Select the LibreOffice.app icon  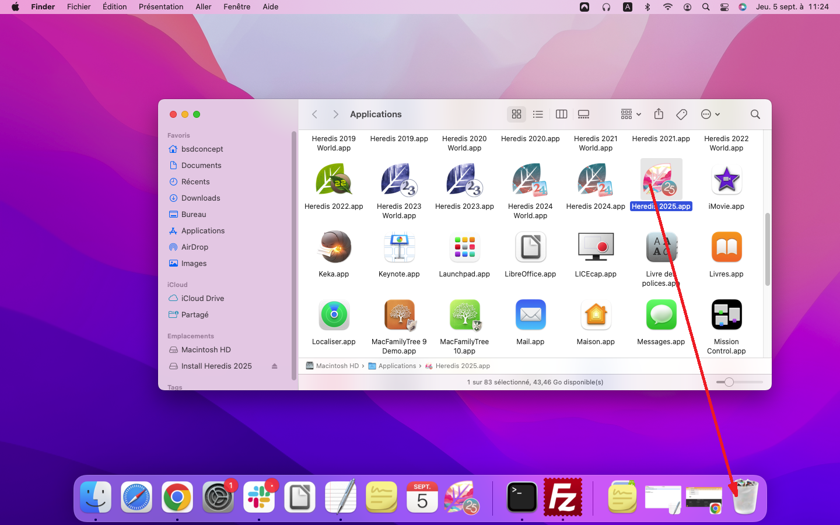530,247
